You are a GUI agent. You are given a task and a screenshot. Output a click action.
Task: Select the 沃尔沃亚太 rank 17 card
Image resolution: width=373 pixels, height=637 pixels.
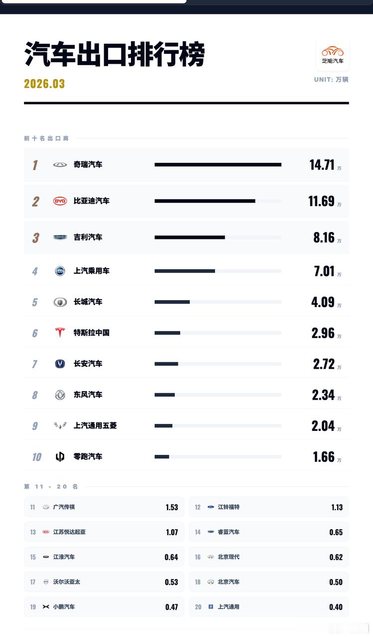tap(104, 582)
